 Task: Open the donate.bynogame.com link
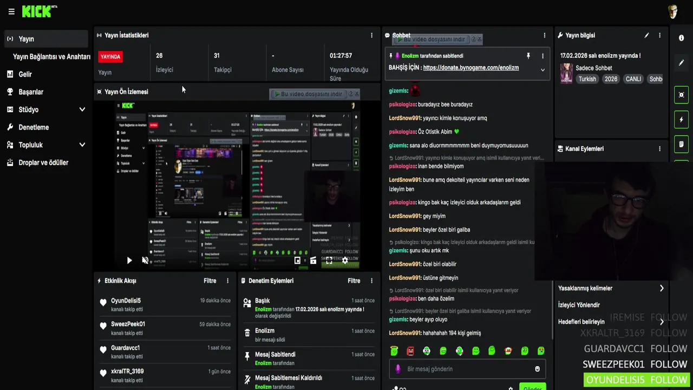click(471, 68)
